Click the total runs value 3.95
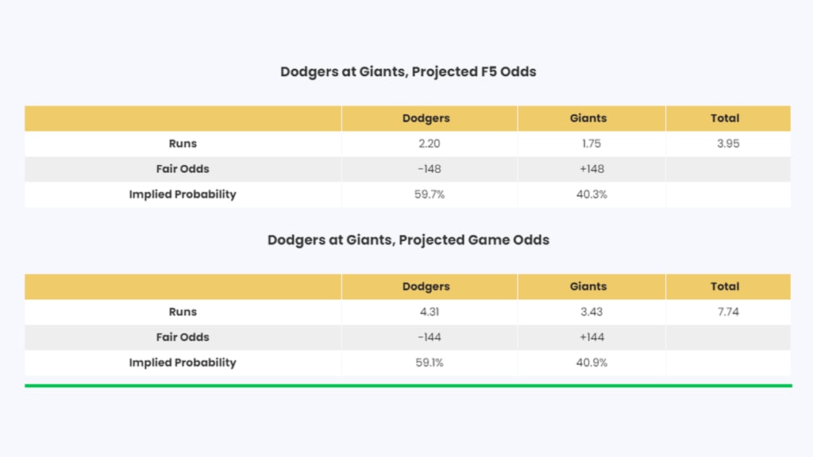 point(728,144)
